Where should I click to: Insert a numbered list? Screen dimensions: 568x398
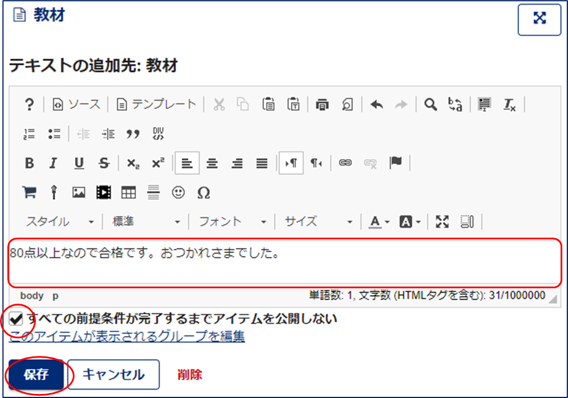click(30, 134)
